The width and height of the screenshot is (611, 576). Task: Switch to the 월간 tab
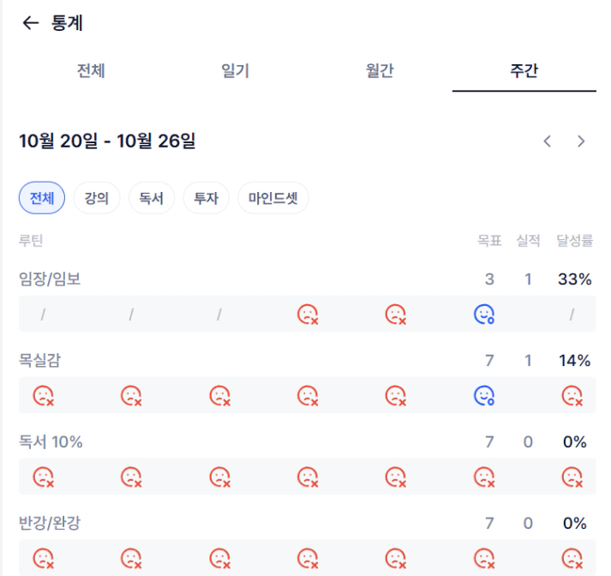tap(380, 71)
